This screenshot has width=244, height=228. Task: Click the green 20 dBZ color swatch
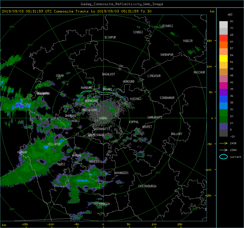tap(223, 113)
